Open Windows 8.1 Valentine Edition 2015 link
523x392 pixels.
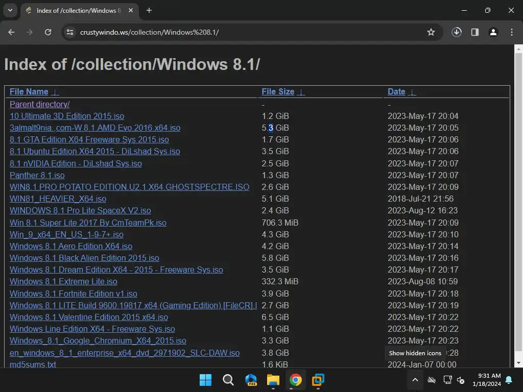click(89, 317)
